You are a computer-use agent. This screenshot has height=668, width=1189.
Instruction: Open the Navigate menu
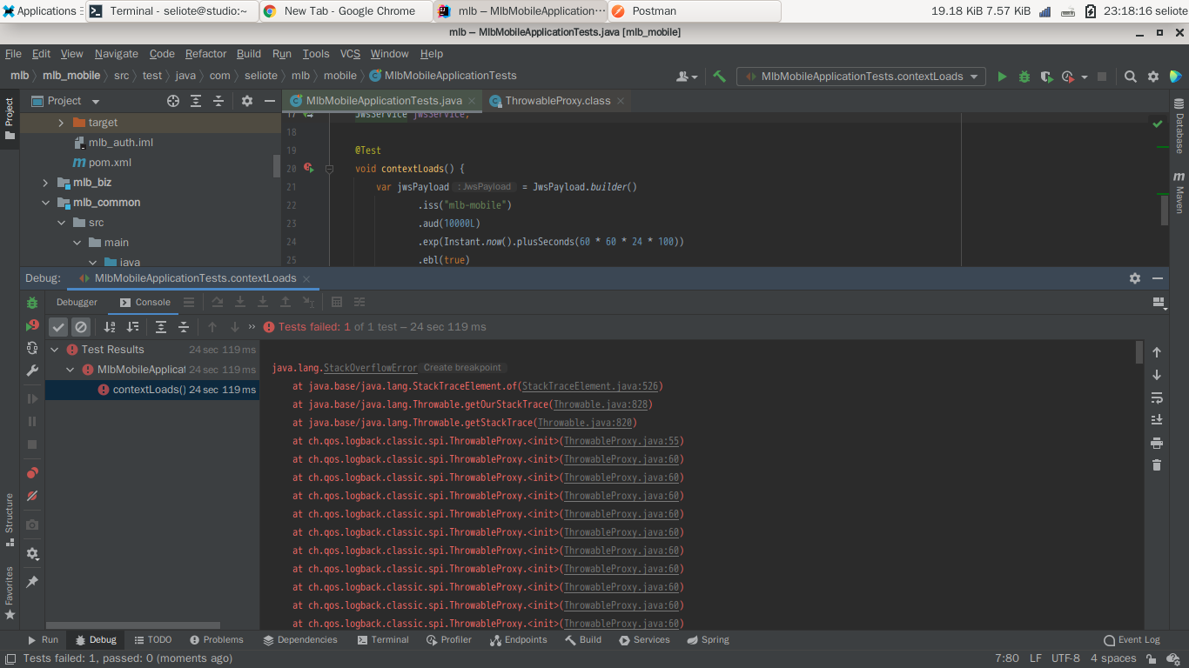click(x=117, y=54)
